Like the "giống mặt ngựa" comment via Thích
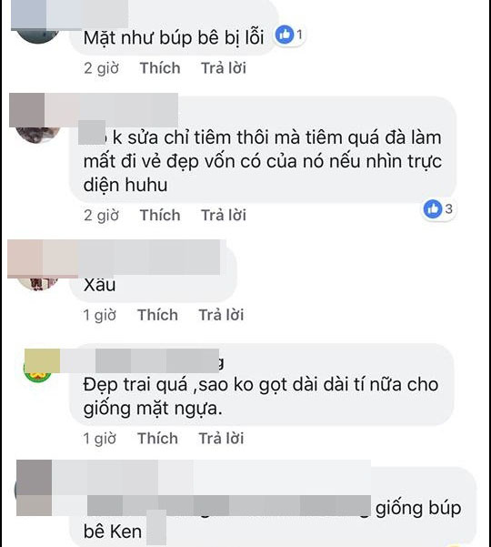491x547 pixels. (157, 439)
